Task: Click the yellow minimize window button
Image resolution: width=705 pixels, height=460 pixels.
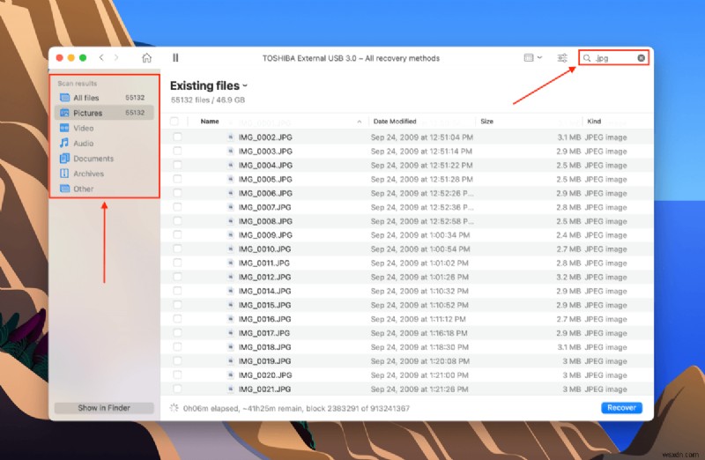Action: pos(71,57)
